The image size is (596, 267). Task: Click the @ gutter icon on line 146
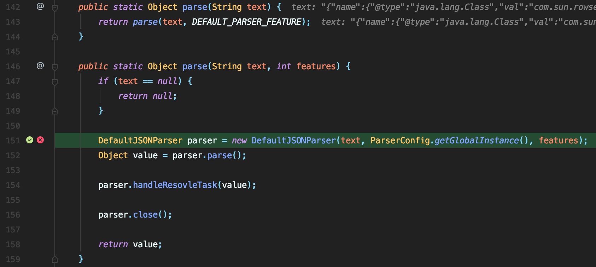40,65
